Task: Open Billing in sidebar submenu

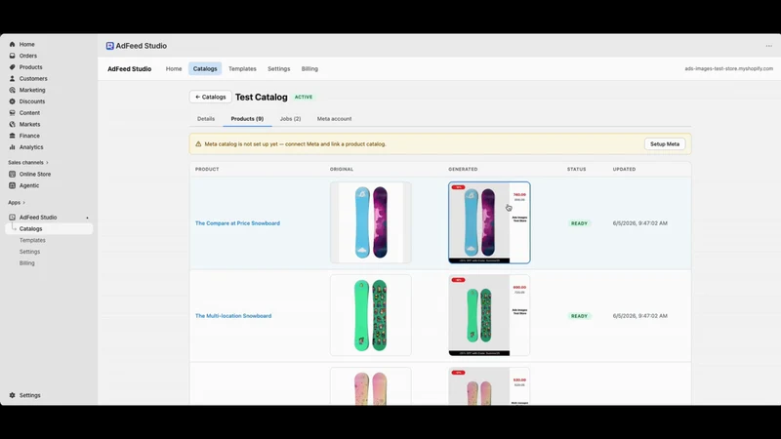Action: pyautogui.click(x=27, y=263)
